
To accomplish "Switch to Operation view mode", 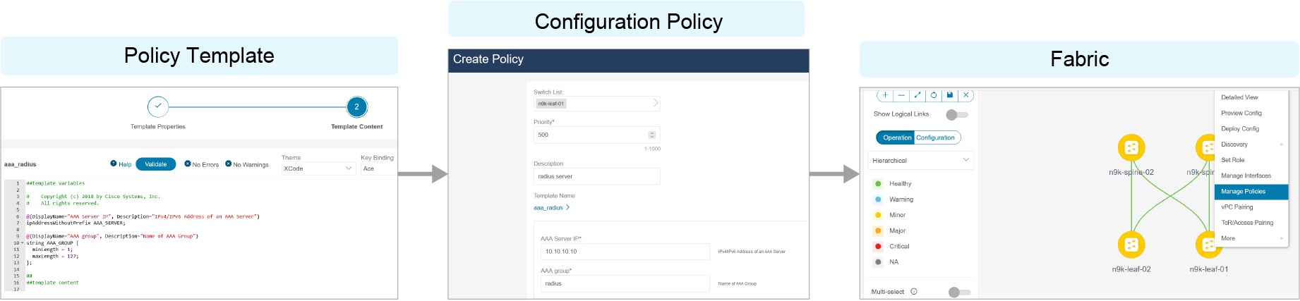I will (x=896, y=137).
